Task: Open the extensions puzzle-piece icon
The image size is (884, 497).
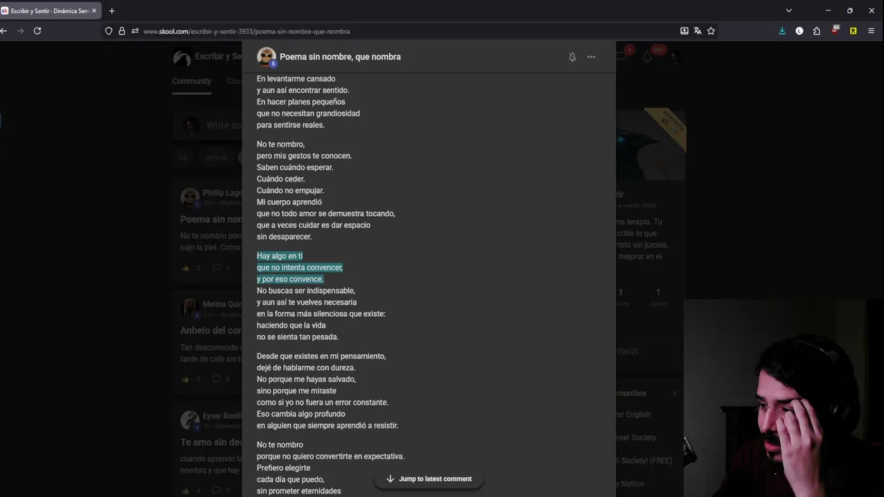Action: [x=816, y=31]
